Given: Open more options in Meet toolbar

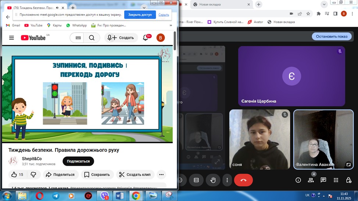Looking at the screenshot, I should (x=227, y=180).
